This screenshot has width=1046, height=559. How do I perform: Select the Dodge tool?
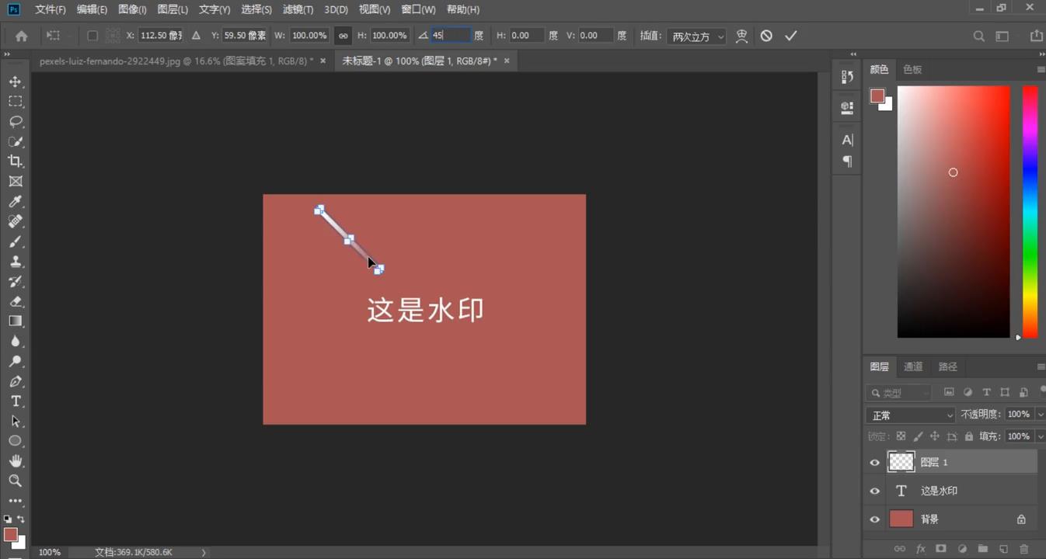coord(16,361)
